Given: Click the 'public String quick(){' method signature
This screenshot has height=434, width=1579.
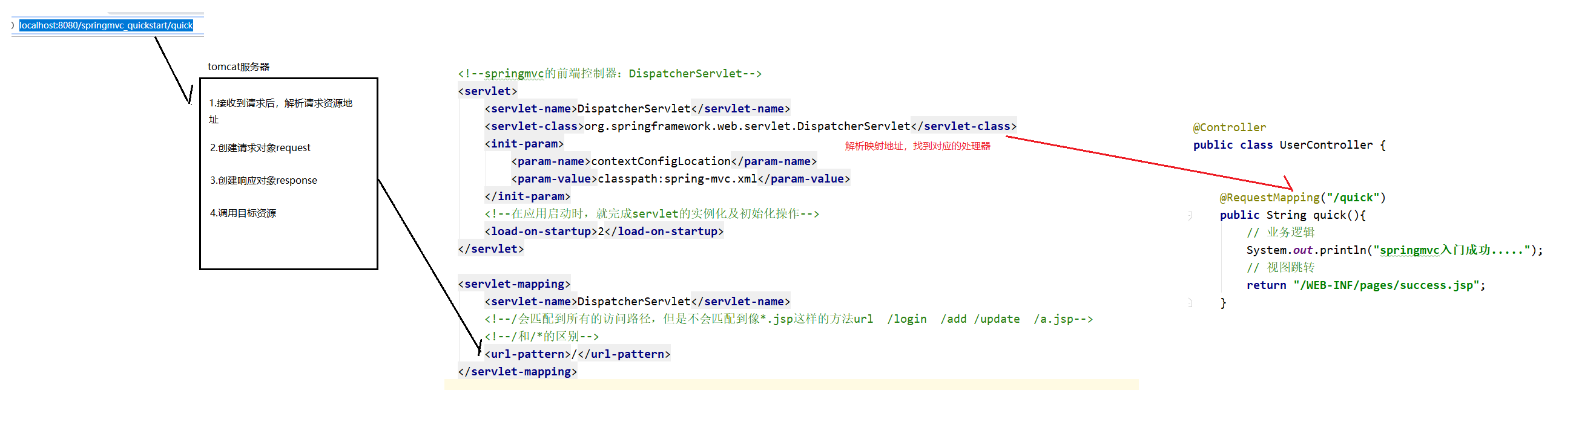Looking at the screenshot, I should [x=1292, y=215].
